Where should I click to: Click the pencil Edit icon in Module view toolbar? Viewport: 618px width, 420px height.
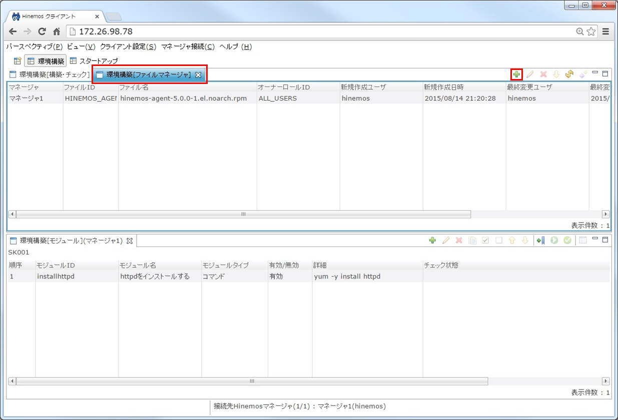(x=446, y=240)
